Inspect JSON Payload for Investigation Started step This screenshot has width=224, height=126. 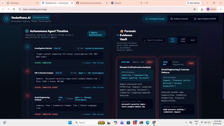pyautogui.click(x=93, y=63)
